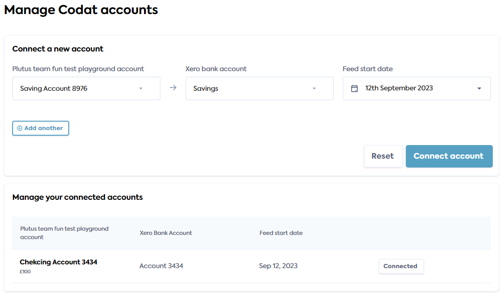Click the chevron on the Feed start date dropdown
The width and height of the screenshot is (504, 299).
point(479,88)
